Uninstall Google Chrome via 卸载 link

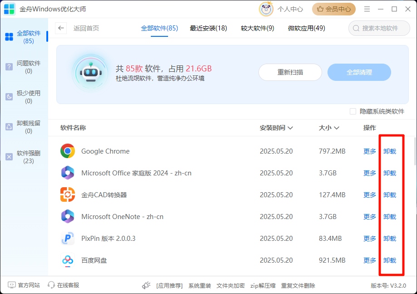coord(390,151)
